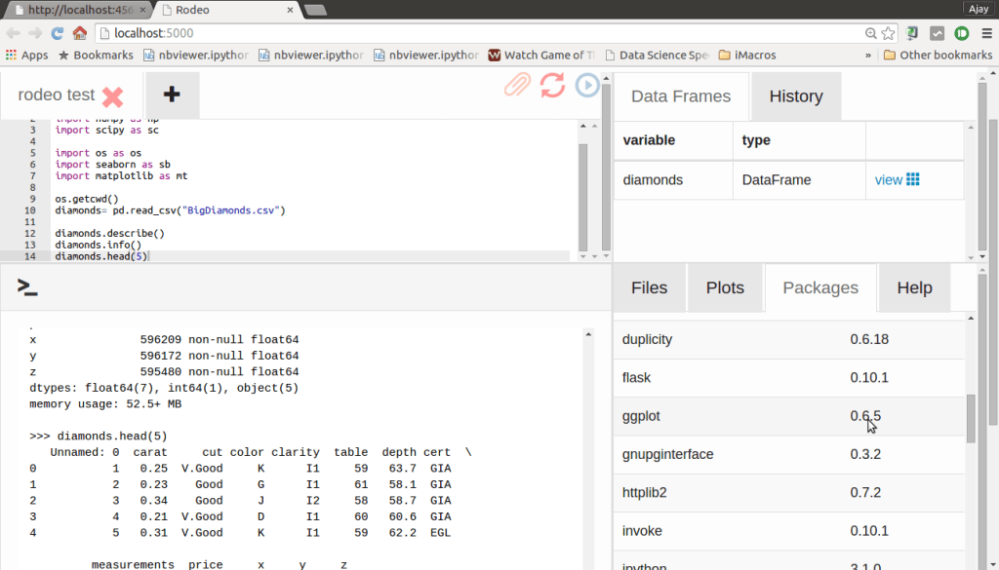
Task: Select the gnupginterface package row
Action: (788, 454)
